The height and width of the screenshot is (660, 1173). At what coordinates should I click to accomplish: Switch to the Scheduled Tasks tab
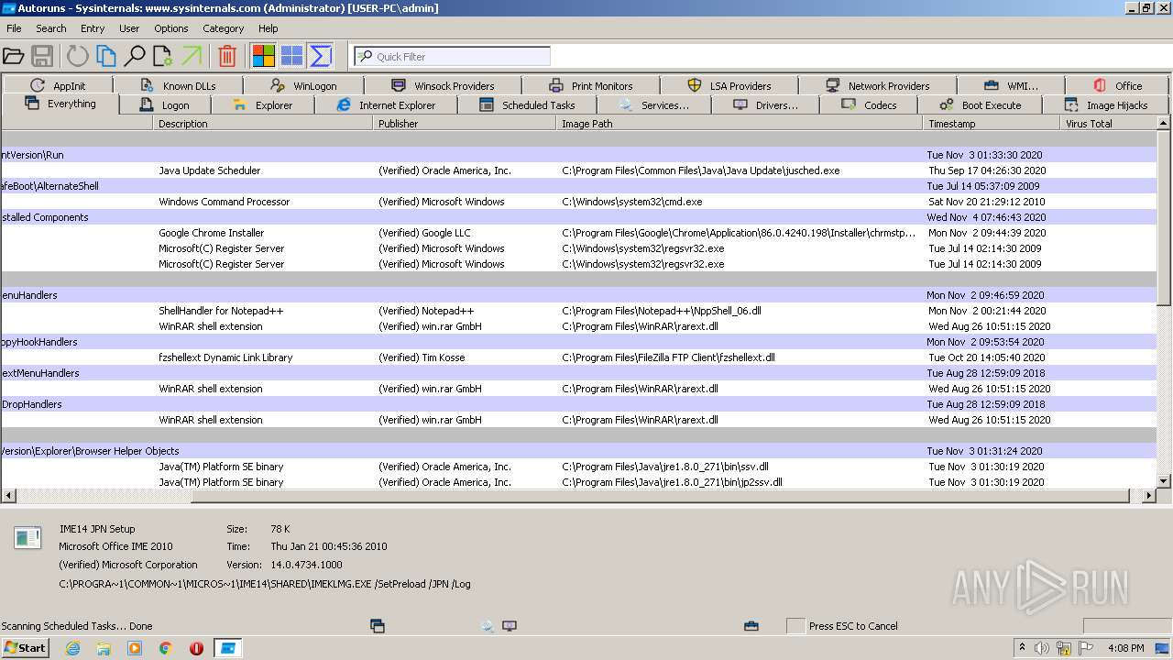coord(527,105)
